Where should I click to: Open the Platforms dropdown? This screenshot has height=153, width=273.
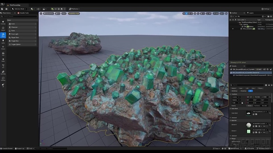click(74, 9)
